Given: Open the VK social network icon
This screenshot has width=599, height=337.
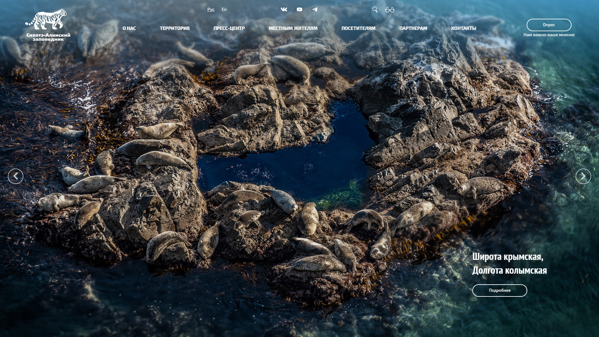Looking at the screenshot, I should pyautogui.click(x=284, y=10).
